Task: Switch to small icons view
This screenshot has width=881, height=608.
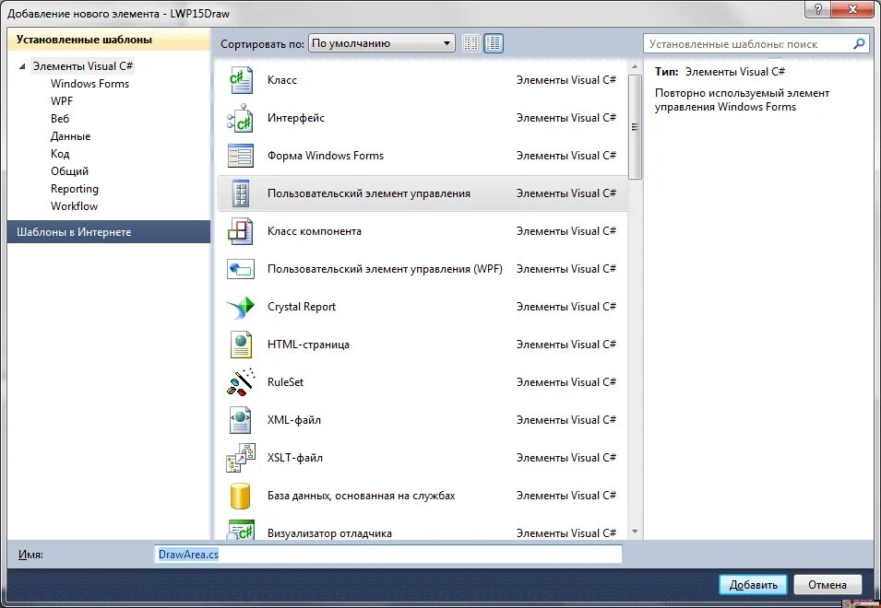Action: [x=470, y=43]
